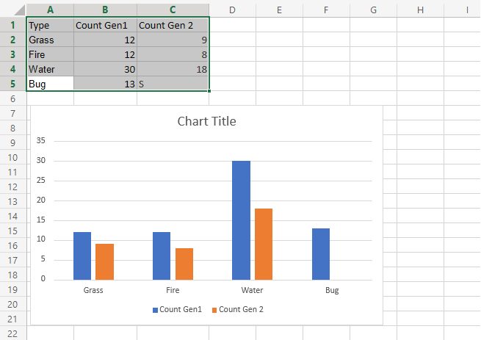Click the Select All corner triangle
The height and width of the screenshot is (340, 481).
pyautogui.click(x=13, y=9)
